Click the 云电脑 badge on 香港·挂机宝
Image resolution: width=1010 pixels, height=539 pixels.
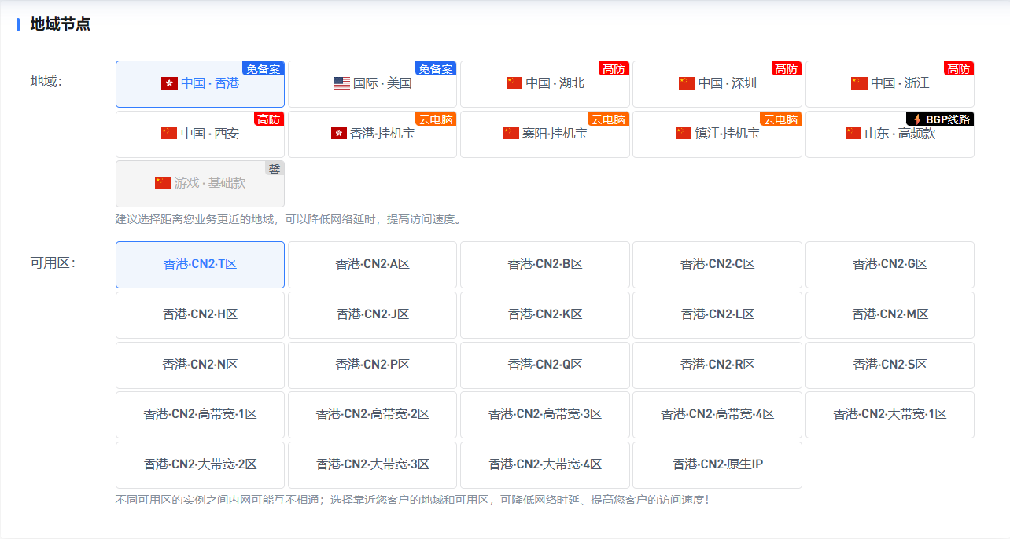(x=436, y=119)
